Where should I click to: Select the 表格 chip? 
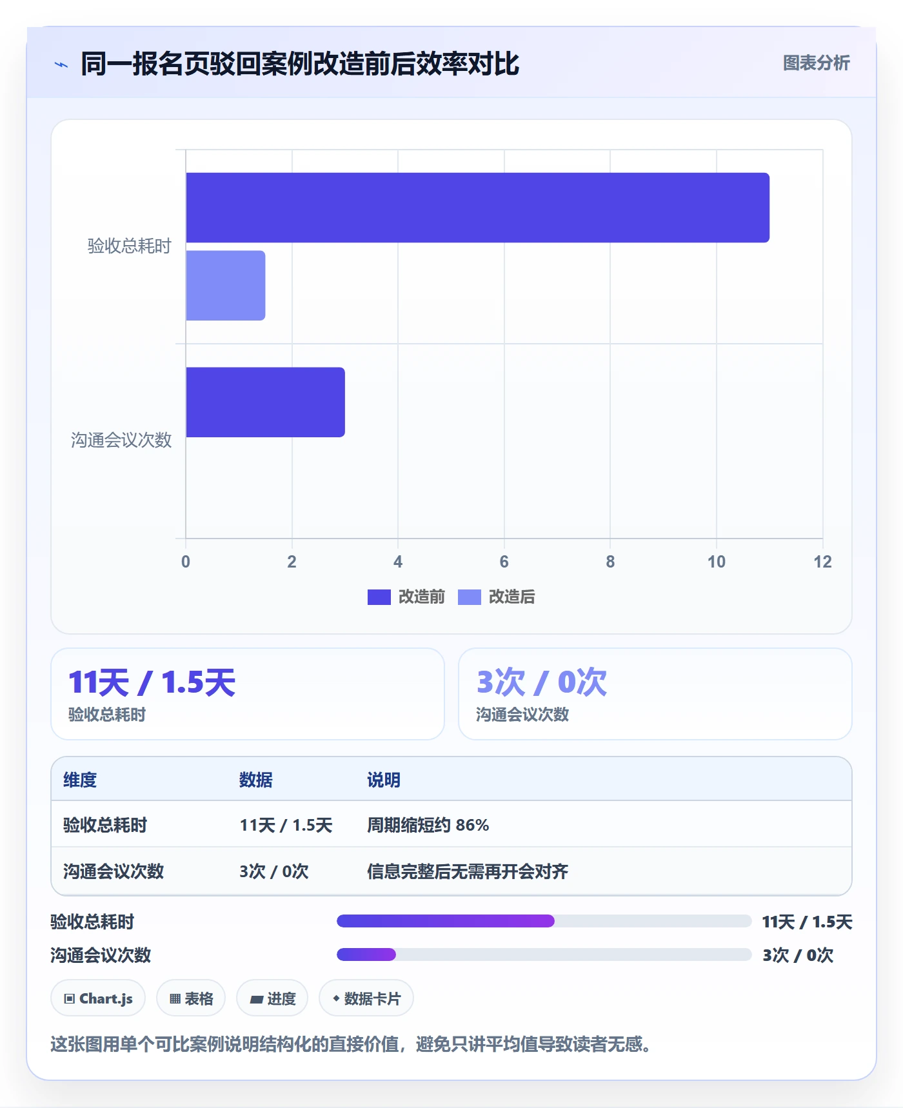tap(191, 998)
